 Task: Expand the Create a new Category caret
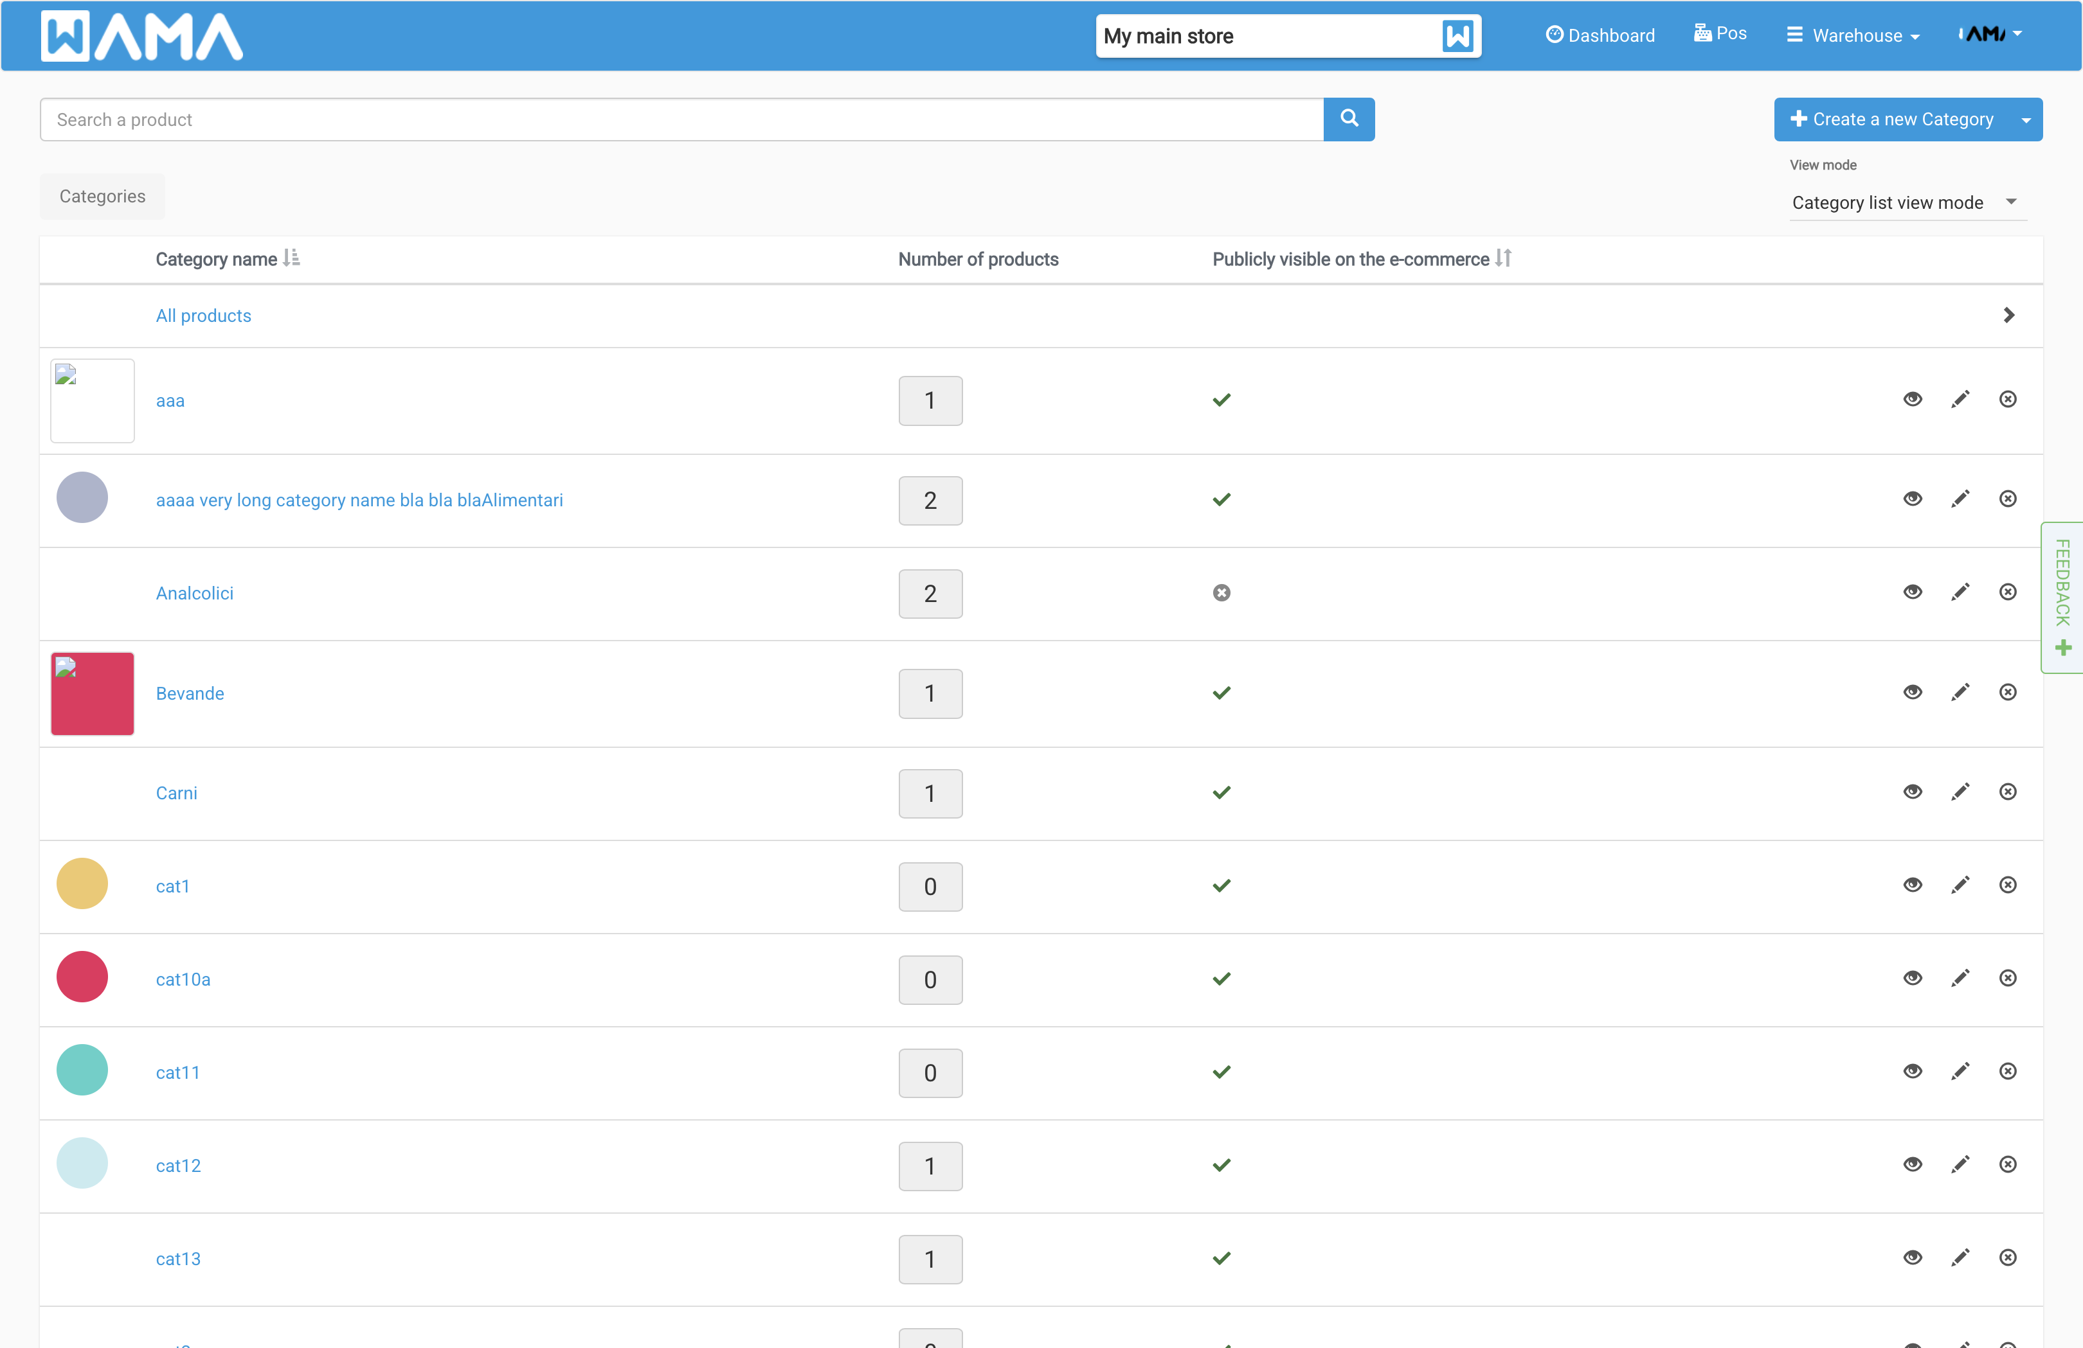click(2025, 120)
